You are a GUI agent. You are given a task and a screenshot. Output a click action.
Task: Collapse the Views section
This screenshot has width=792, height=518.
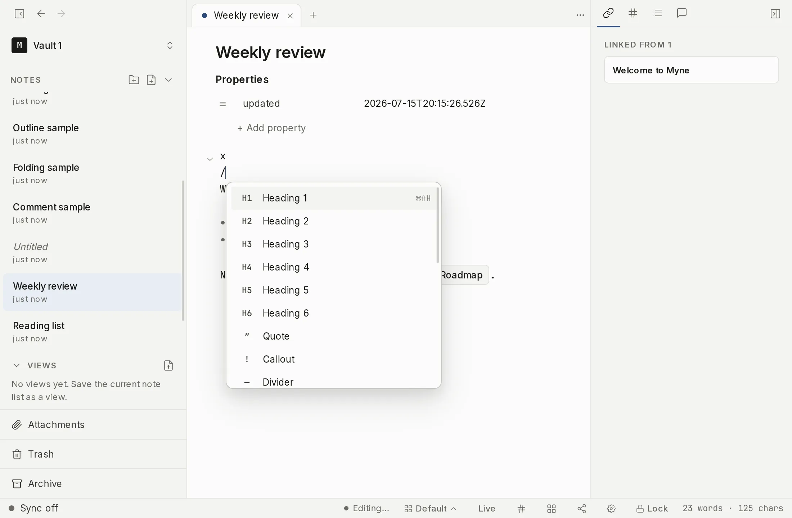pyautogui.click(x=17, y=365)
